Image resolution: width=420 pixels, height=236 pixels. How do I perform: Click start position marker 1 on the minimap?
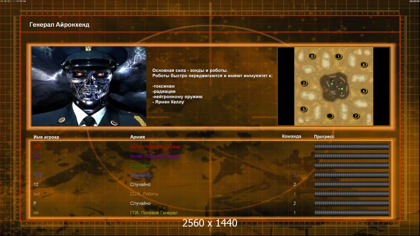pyautogui.click(x=338, y=56)
